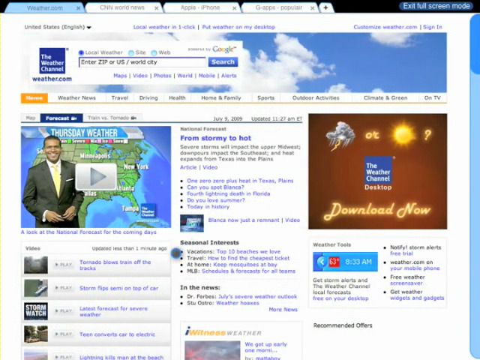This screenshot has height=360, width=480.
Task: Play the Thursday Weather forecast video
Action: (96, 177)
